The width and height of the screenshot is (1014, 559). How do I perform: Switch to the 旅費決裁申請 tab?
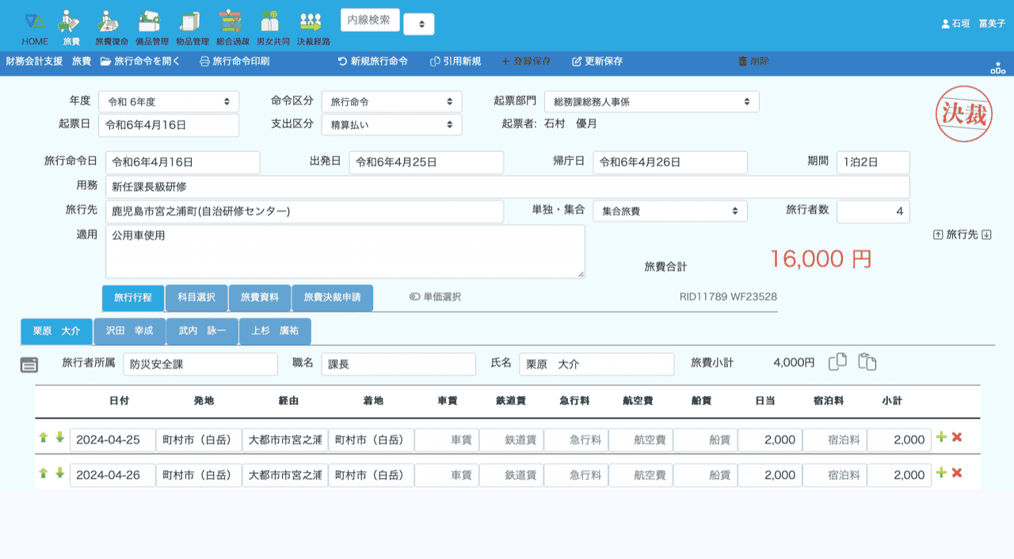pos(332,298)
